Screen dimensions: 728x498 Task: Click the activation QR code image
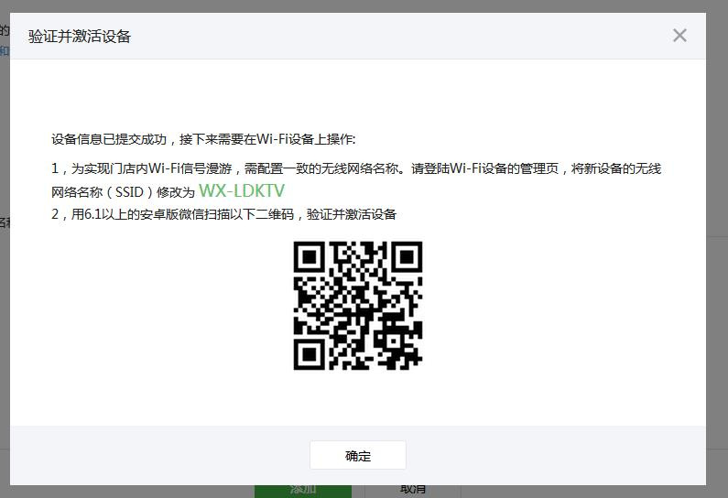tap(358, 306)
